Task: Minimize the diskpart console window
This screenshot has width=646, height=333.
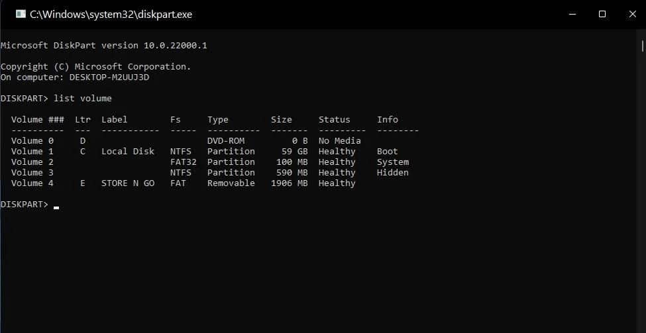Action: point(571,14)
